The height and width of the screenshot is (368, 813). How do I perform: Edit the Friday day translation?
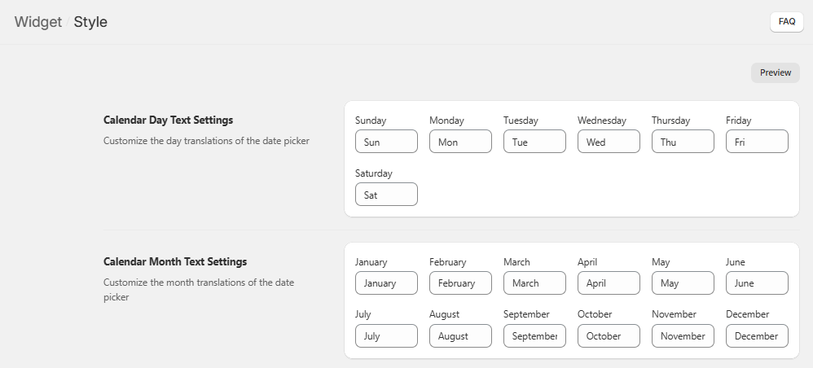757,142
